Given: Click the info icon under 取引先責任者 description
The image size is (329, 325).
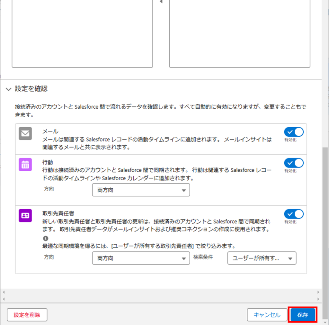Looking at the screenshot, I should [46, 238].
